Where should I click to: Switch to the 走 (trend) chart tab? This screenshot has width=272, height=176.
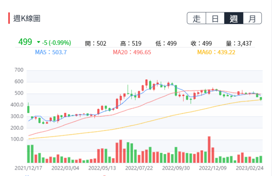pyautogui.click(x=197, y=19)
